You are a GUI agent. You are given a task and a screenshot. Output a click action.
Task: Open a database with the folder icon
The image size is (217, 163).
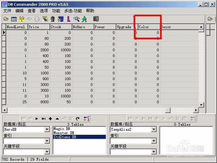point(6,19)
